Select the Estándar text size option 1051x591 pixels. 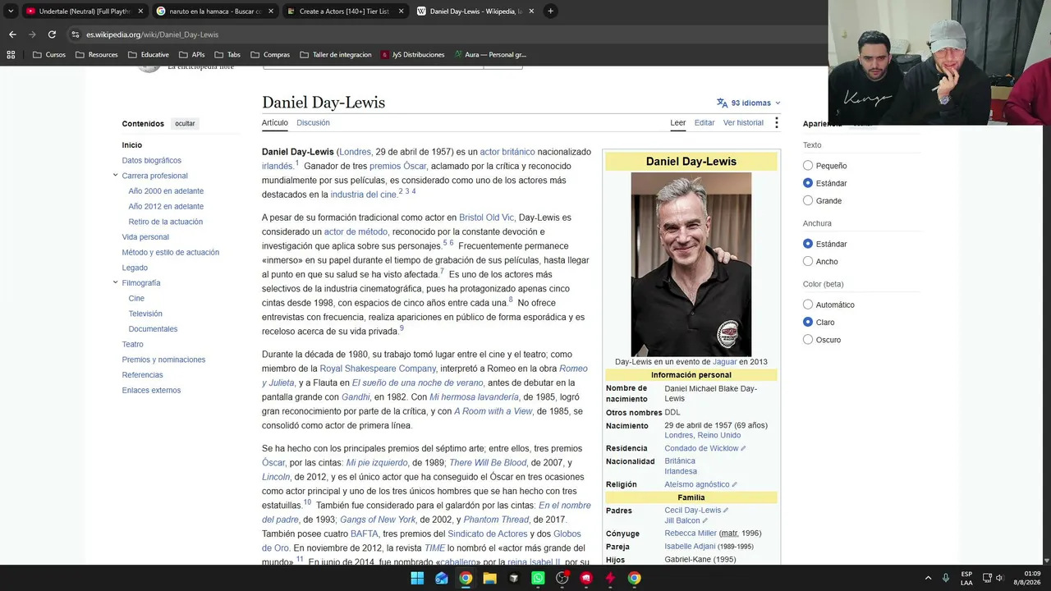(x=808, y=183)
